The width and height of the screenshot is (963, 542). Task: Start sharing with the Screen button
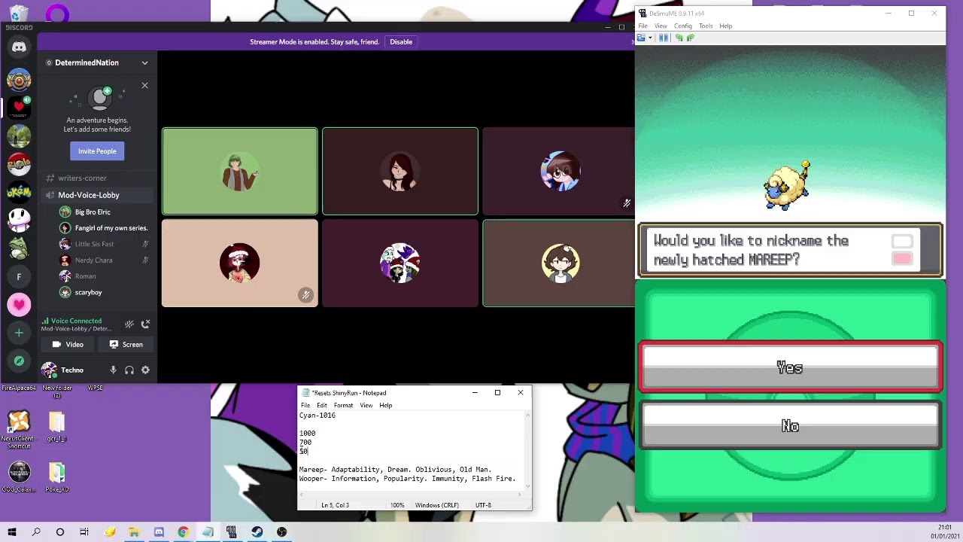pos(126,344)
